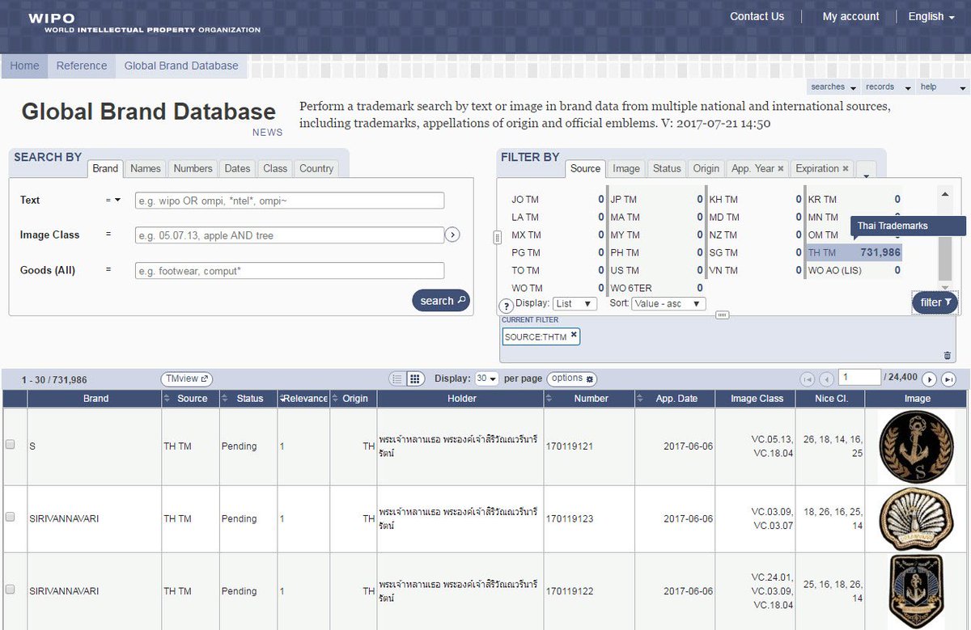The image size is (971, 630).
Task: Clear all filters with the trash icon
Action: [948, 355]
